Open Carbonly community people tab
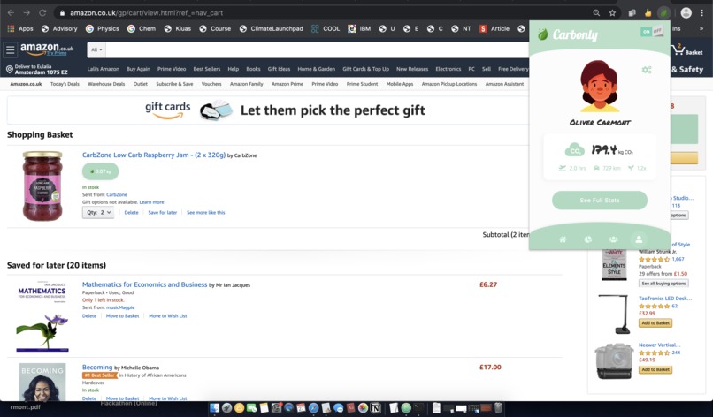This screenshot has width=713, height=417. click(x=613, y=239)
